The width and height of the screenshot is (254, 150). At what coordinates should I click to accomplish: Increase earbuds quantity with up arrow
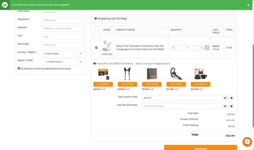202,48
